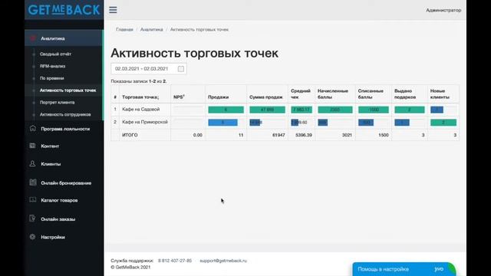
Task: Expand Онлайн бронирование menu
Action: click(x=66, y=183)
